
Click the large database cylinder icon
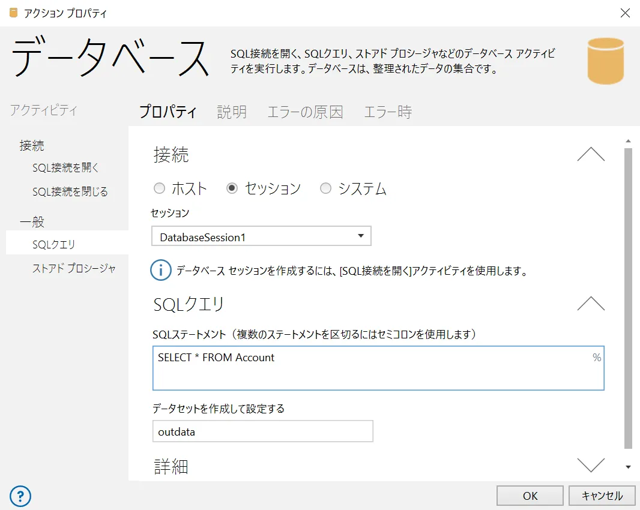(x=605, y=61)
